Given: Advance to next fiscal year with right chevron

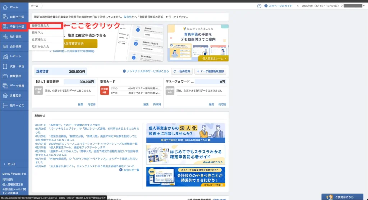Looking at the screenshot, I should pos(341,6).
